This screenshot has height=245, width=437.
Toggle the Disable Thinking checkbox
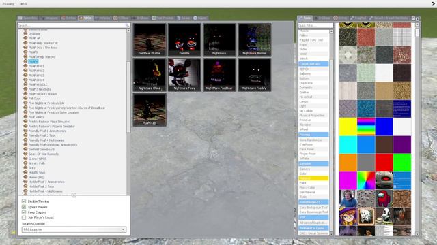pos(24,201)
